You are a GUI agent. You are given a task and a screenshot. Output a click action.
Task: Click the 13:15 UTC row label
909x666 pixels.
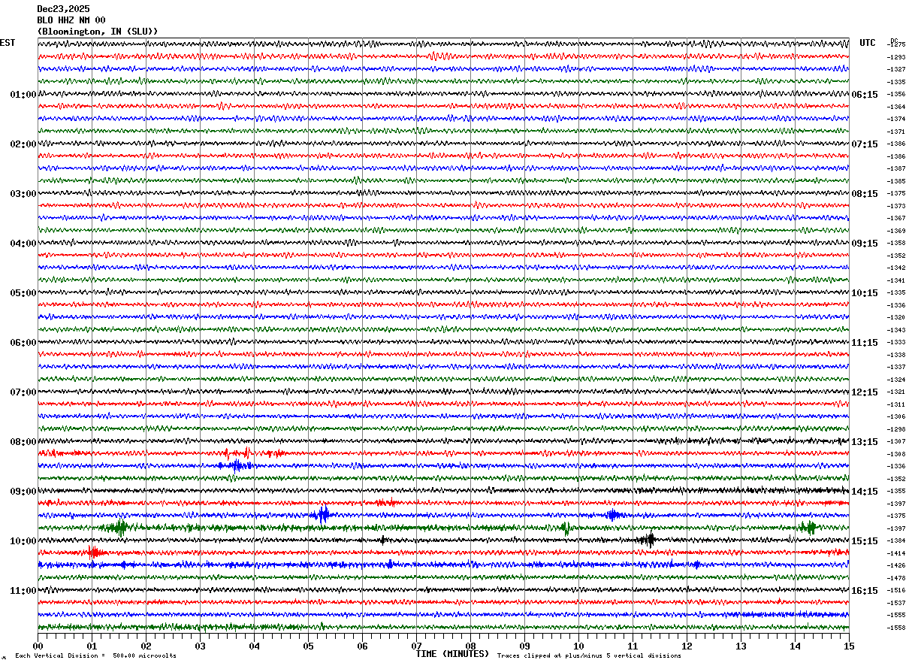(x=865, y=442)
